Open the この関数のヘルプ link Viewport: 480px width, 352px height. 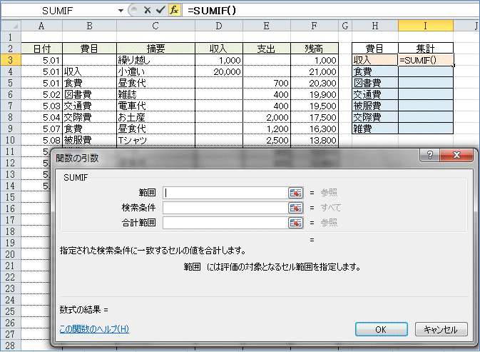[94, 329]
